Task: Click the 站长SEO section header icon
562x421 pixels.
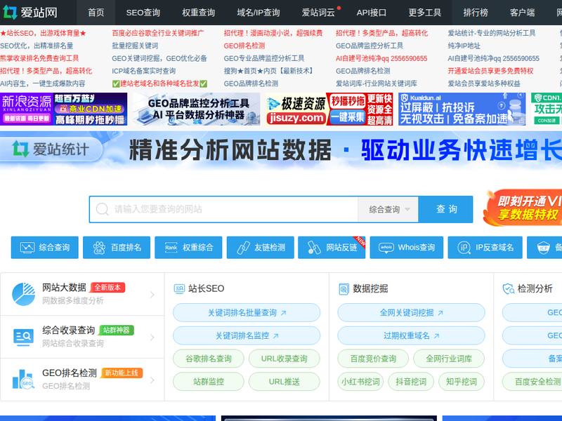Action: [x=179, y=288]
